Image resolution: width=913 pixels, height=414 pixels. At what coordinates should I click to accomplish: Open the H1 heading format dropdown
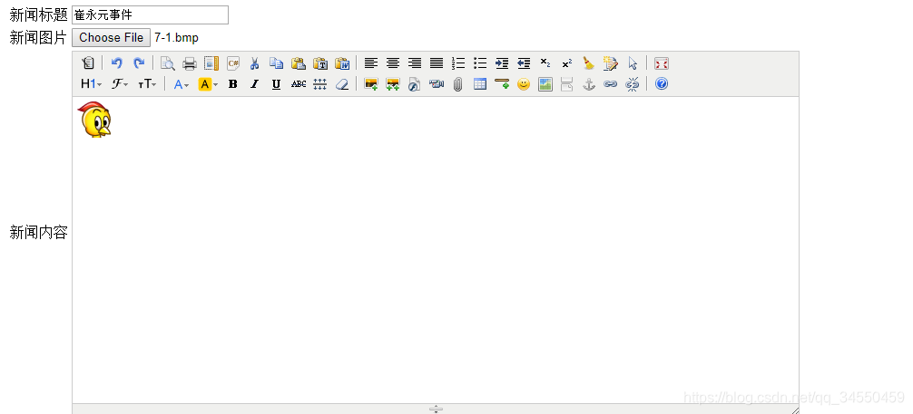click(x=92, y=84)
